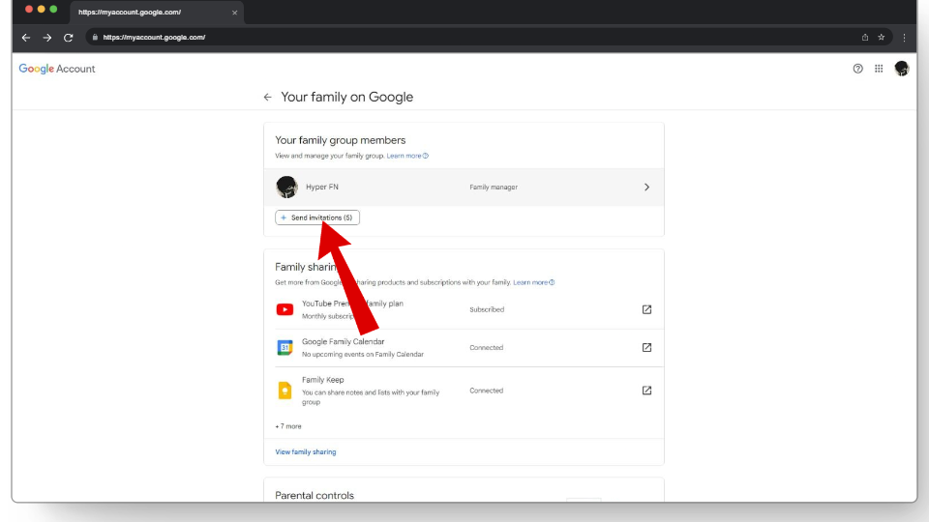Click the YouTube icon in Family sharing
This screenshot has width=929, height=522.
(x=285, y=309)
